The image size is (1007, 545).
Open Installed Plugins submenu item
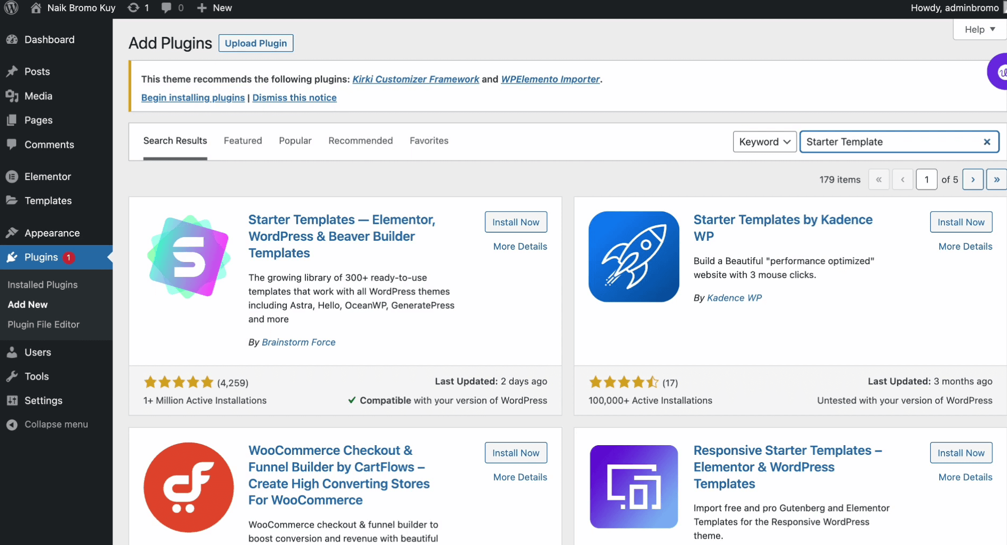(x=43, y=285)
